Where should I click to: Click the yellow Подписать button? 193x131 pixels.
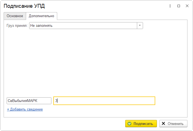[141, 124]
